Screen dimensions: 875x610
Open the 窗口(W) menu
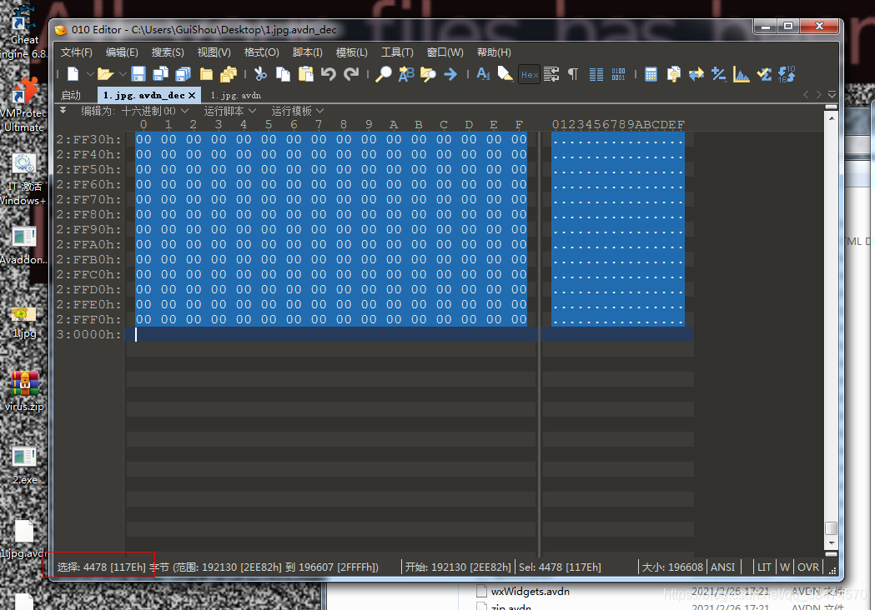click(x=445, y=52)
